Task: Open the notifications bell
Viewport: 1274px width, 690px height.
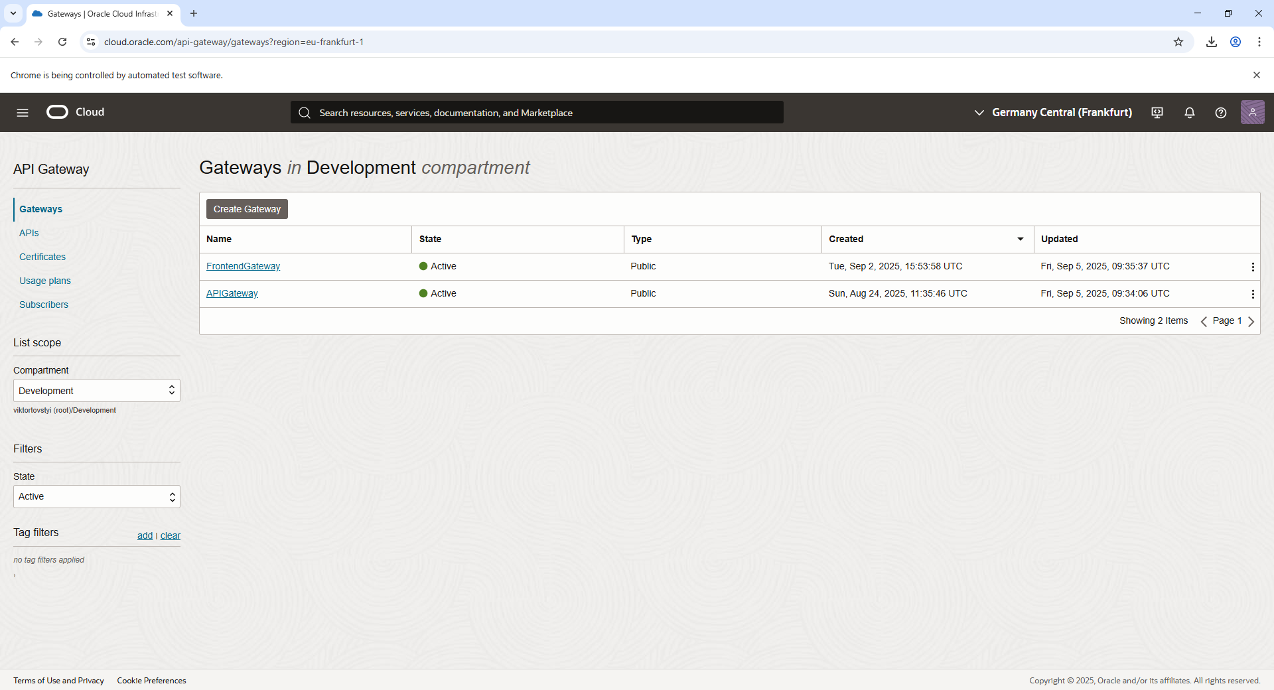Action: (x=1189, y=113)
